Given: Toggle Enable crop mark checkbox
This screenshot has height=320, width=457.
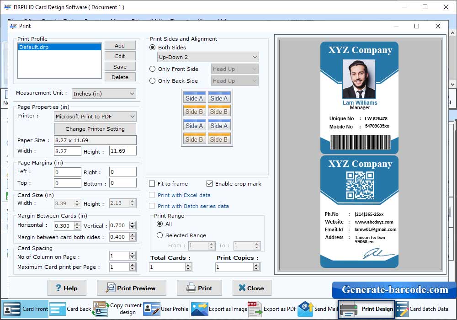Looking at the screenshot, I should tap(209, 184).
